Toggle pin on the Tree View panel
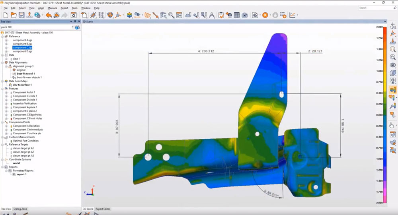The height and width of the screenshot is (215, 398). (75, 21)
